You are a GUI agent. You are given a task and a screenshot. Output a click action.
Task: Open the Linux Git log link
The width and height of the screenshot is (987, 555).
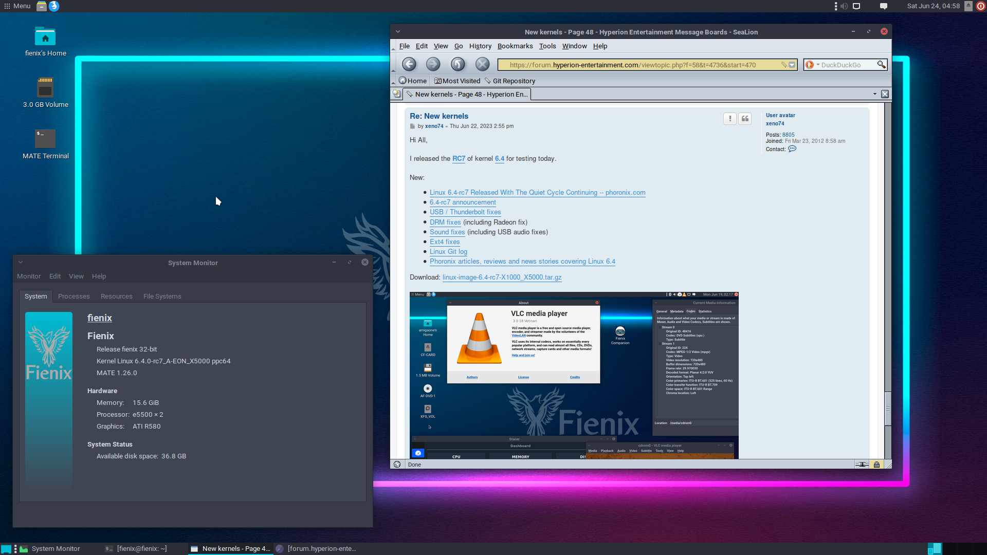pos(448,252)
